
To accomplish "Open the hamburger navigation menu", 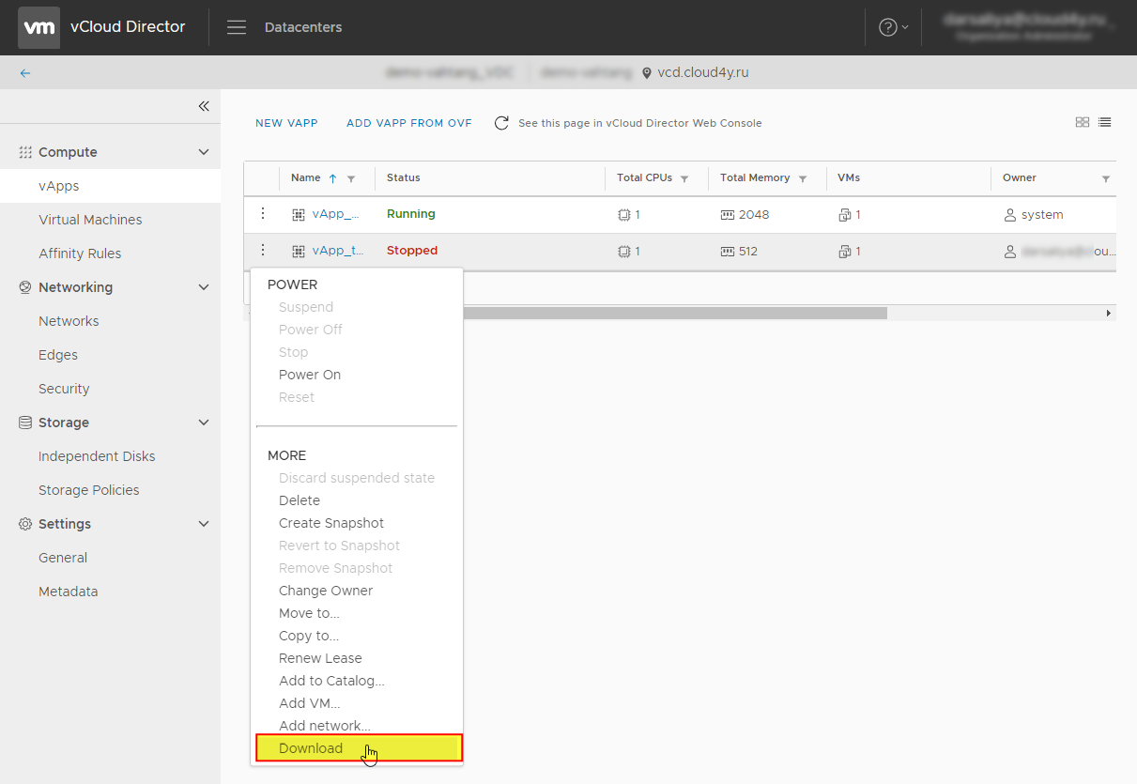I will (237, 27).
